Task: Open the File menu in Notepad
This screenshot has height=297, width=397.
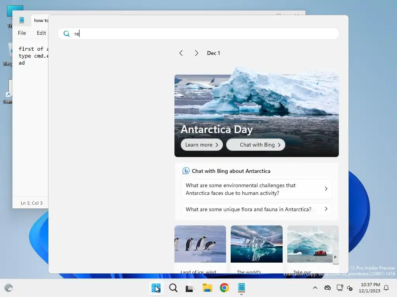Action: click(22, 33)
